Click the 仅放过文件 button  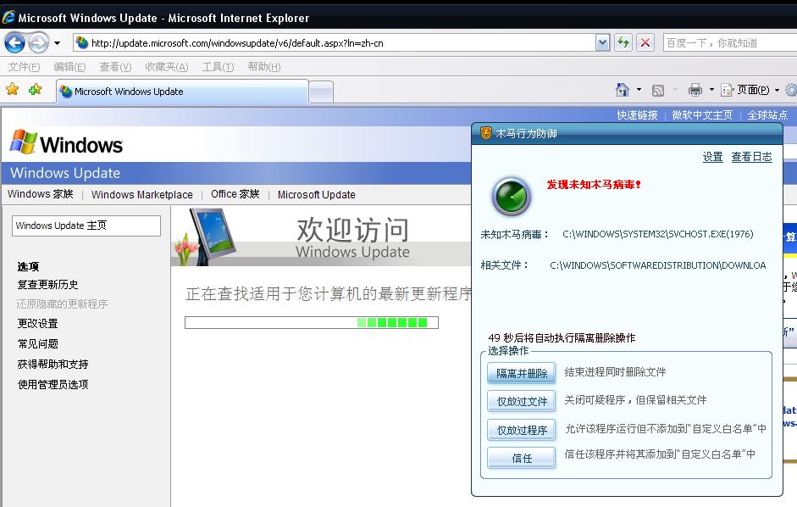522,401
